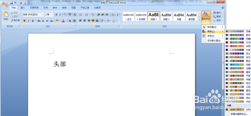This screenshot has width=251, height=116.
Task: Open the 加载项 tab
Action: pos(97,8)
